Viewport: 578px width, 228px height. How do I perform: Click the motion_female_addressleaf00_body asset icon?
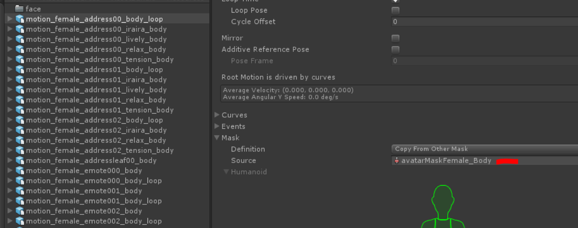[20, 161]
